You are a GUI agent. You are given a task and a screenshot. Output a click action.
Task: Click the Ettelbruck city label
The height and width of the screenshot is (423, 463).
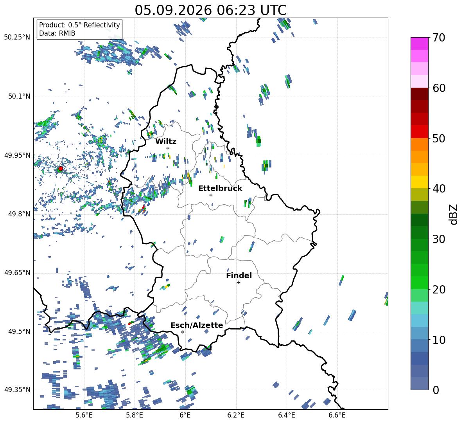tap(220, 189)
